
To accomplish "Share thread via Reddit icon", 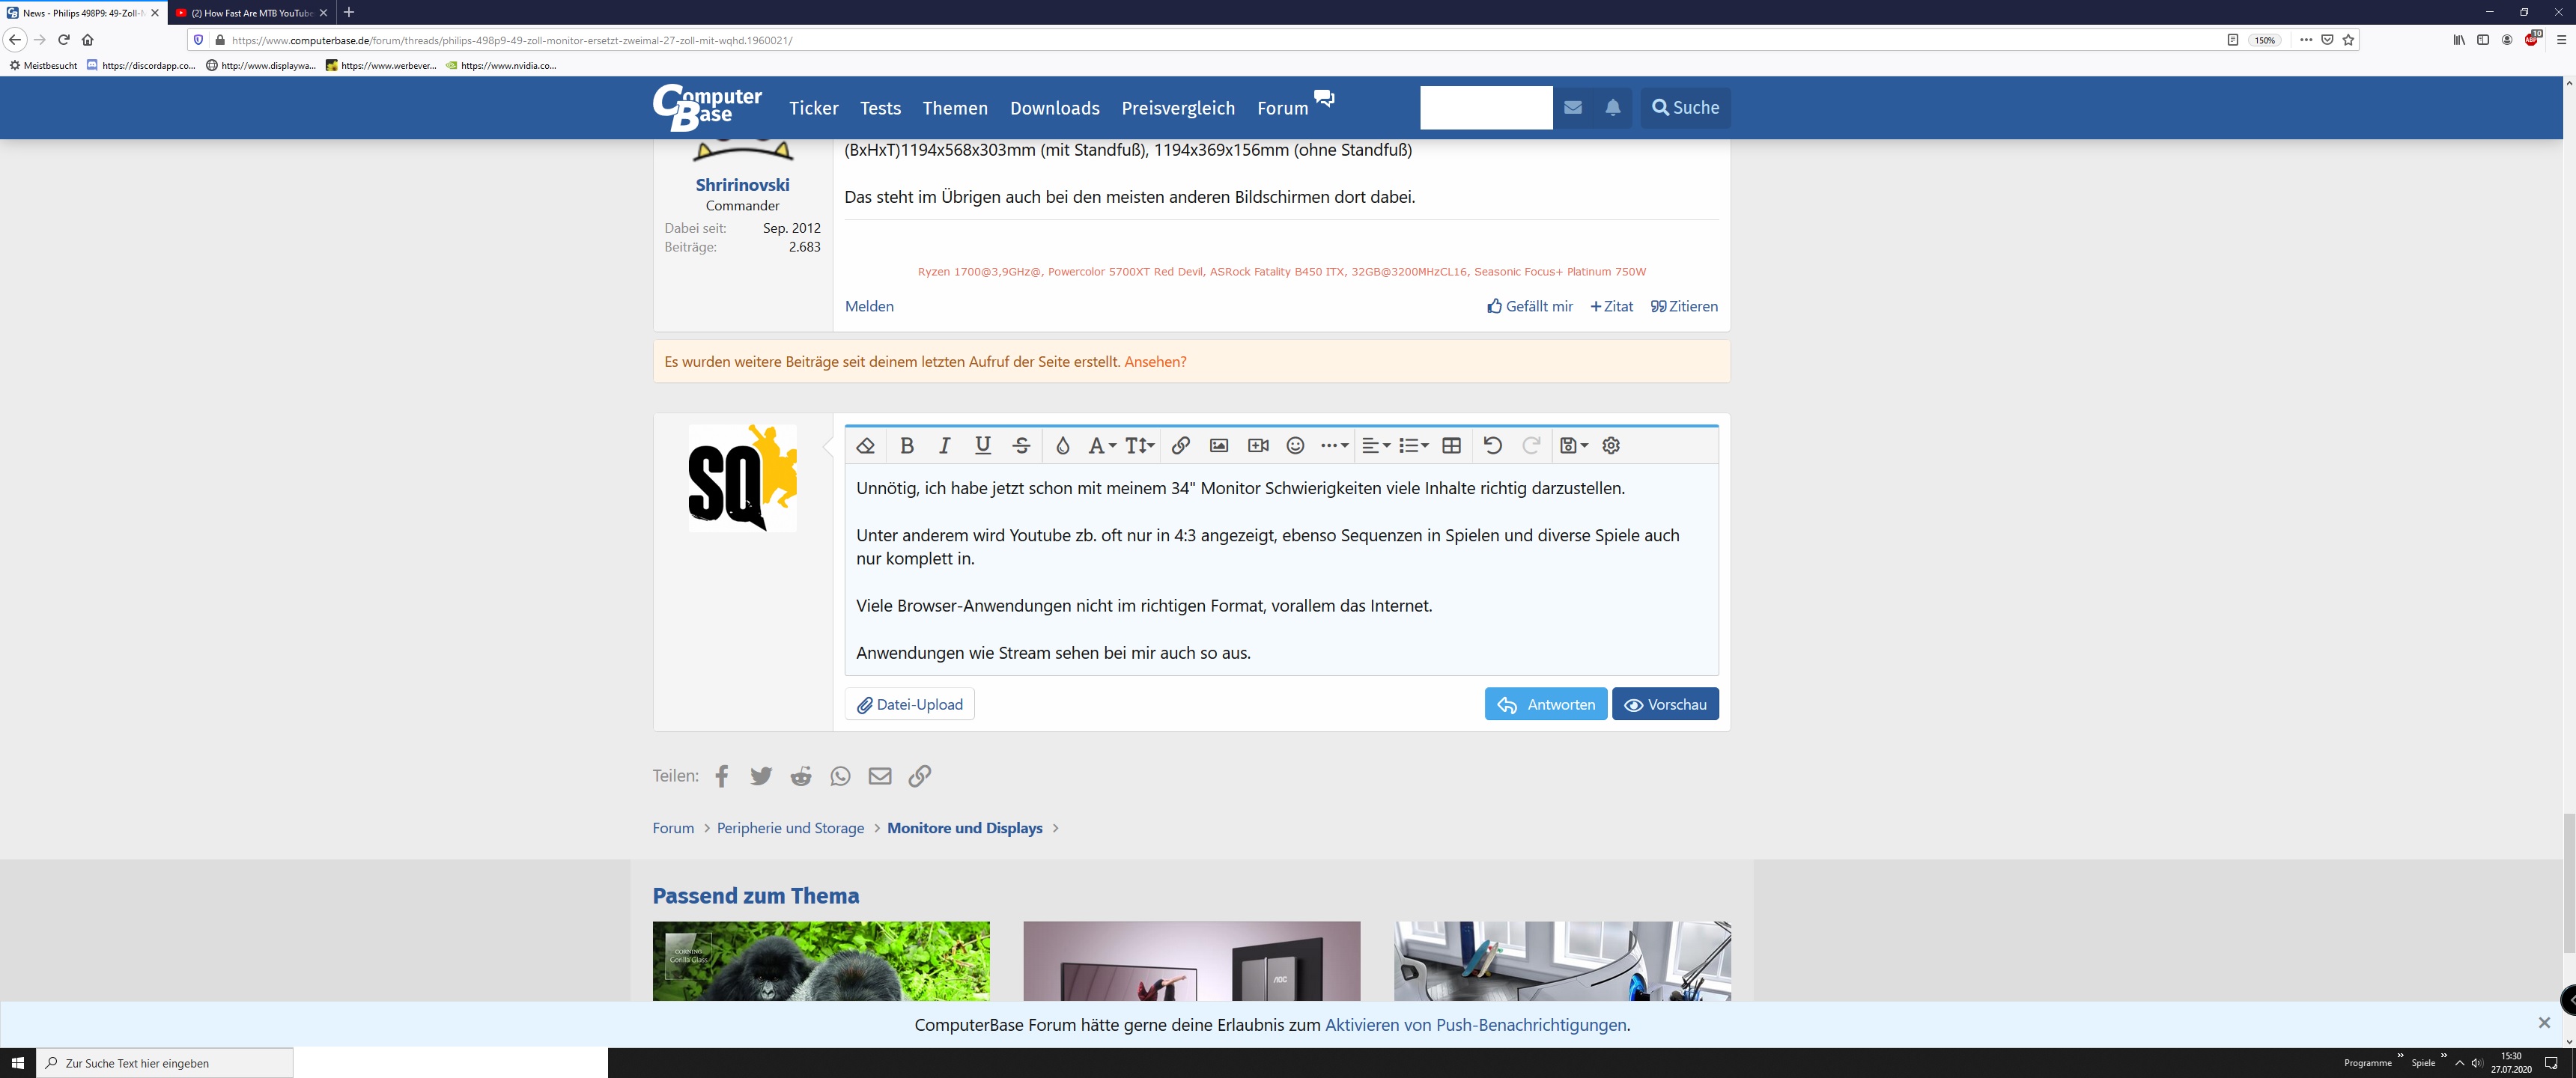I will (801, 776).
